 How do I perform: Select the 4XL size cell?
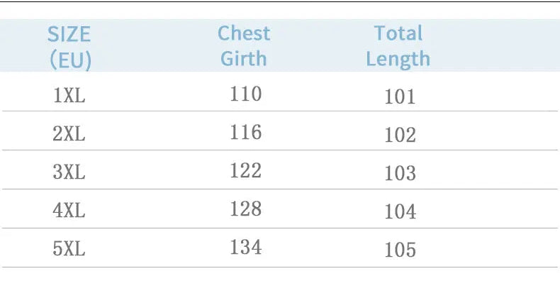(x=69, y=211)
